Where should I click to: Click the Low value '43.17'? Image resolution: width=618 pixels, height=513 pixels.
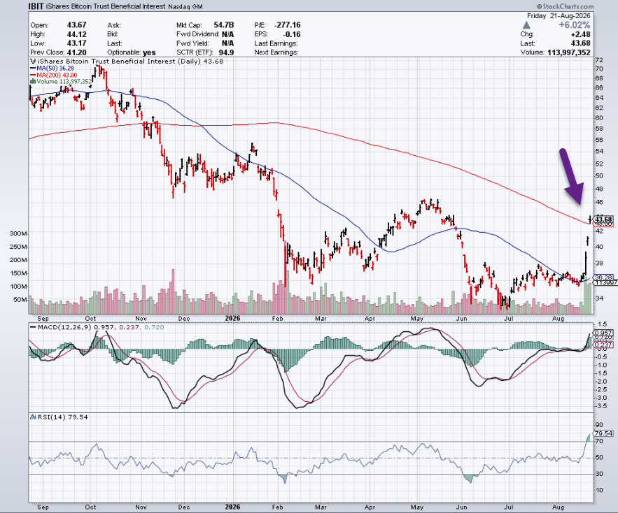pyautogui.click(x=76, y=43)
